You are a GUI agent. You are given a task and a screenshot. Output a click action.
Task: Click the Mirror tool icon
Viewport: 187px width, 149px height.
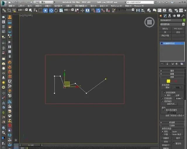[138, 11]
